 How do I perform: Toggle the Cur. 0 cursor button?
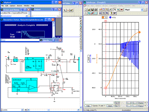point(117,103)
